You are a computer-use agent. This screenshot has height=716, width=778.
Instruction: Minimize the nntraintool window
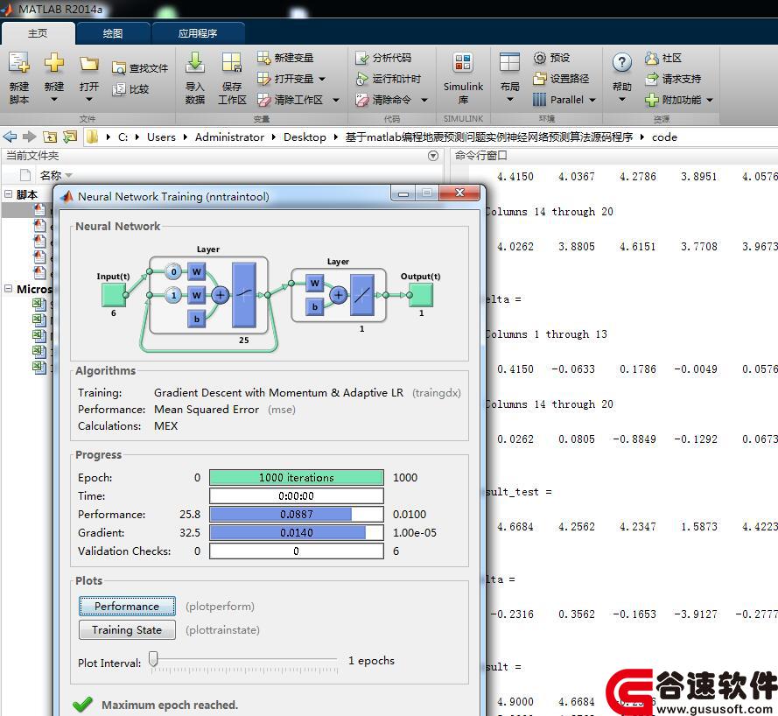pos(403,193)
